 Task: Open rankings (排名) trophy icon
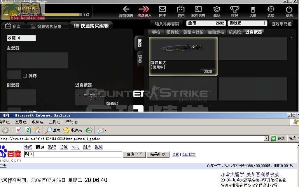[x=235, y=9]
